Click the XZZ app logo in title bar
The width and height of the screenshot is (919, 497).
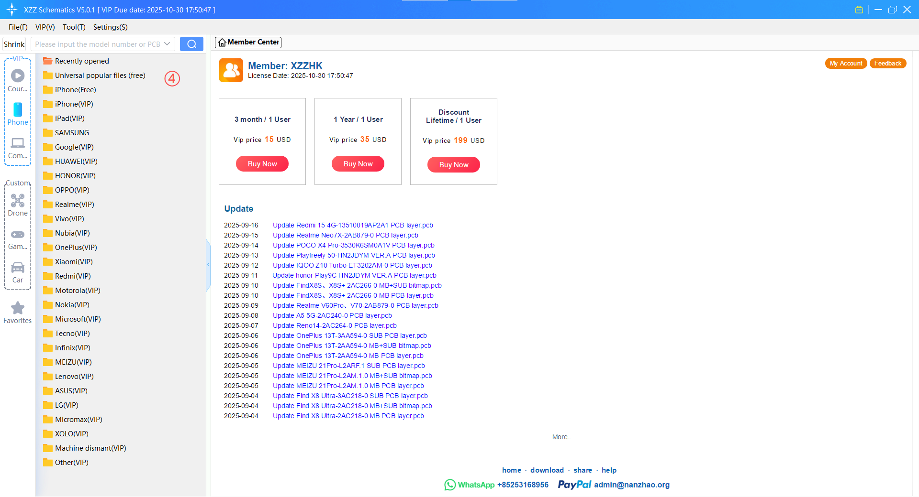coord(12,10)
